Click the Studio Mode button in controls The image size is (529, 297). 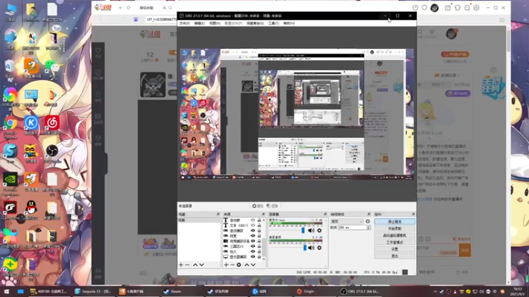coord(394,242)
